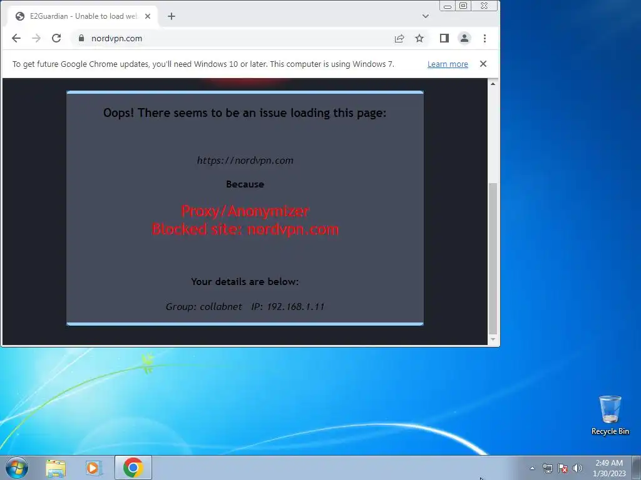The image size is (641, 480).
Task: Go back using the browser back arrow
Action: pos(16,38)
